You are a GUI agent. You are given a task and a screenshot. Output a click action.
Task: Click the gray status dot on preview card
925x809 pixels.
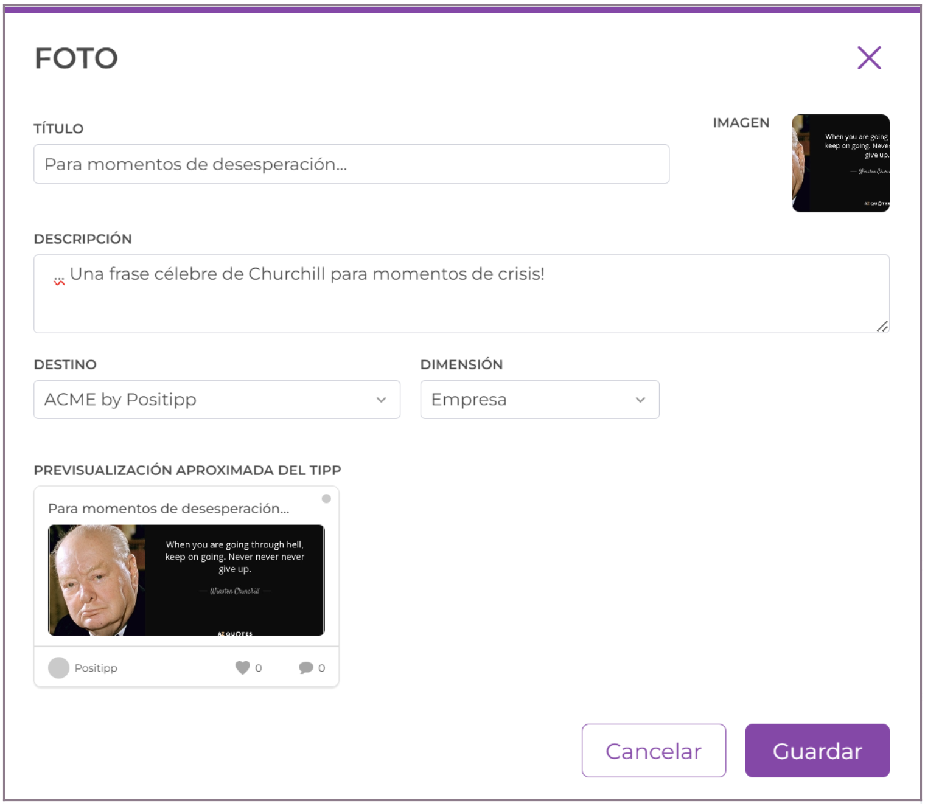pyautogui.click(x=326, y=499)
